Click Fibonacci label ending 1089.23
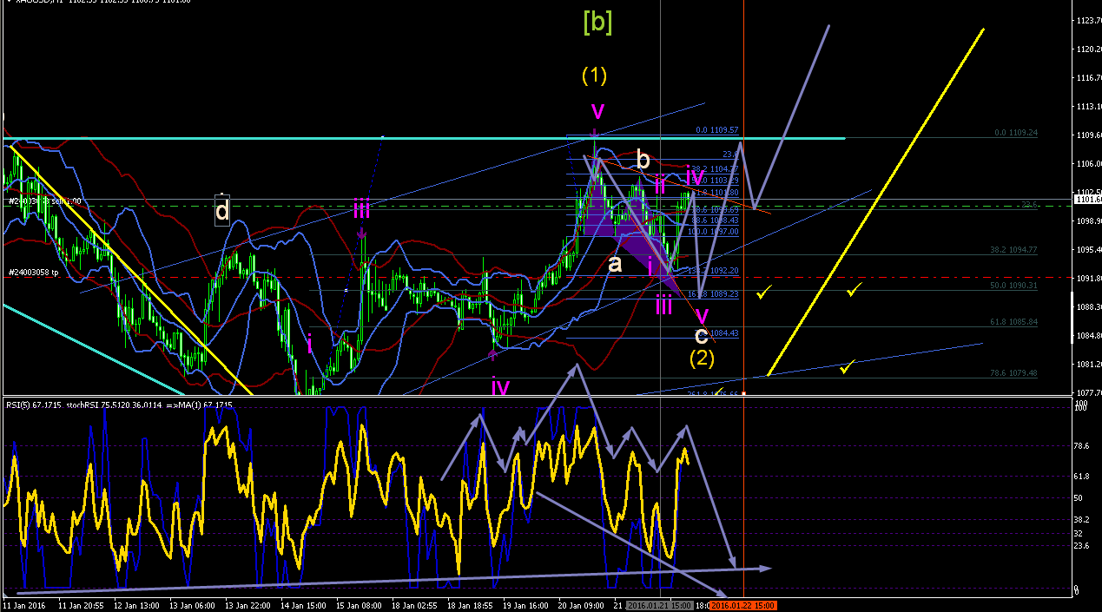 tap(713, 294)
